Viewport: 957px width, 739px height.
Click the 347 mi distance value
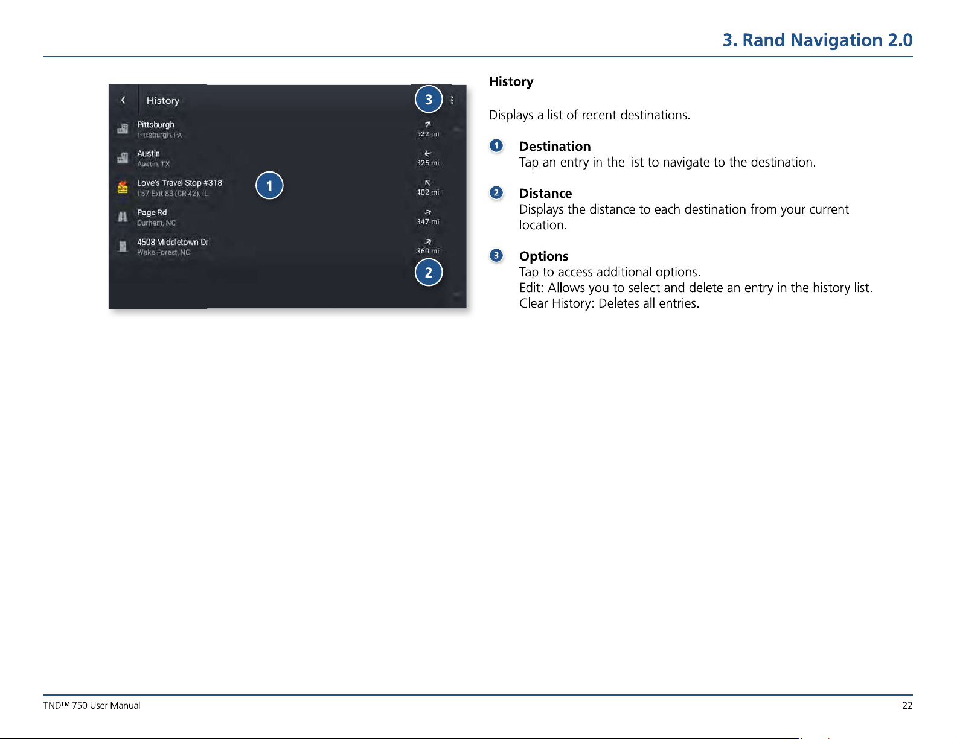pyautogui.click(x=428, y=222)
